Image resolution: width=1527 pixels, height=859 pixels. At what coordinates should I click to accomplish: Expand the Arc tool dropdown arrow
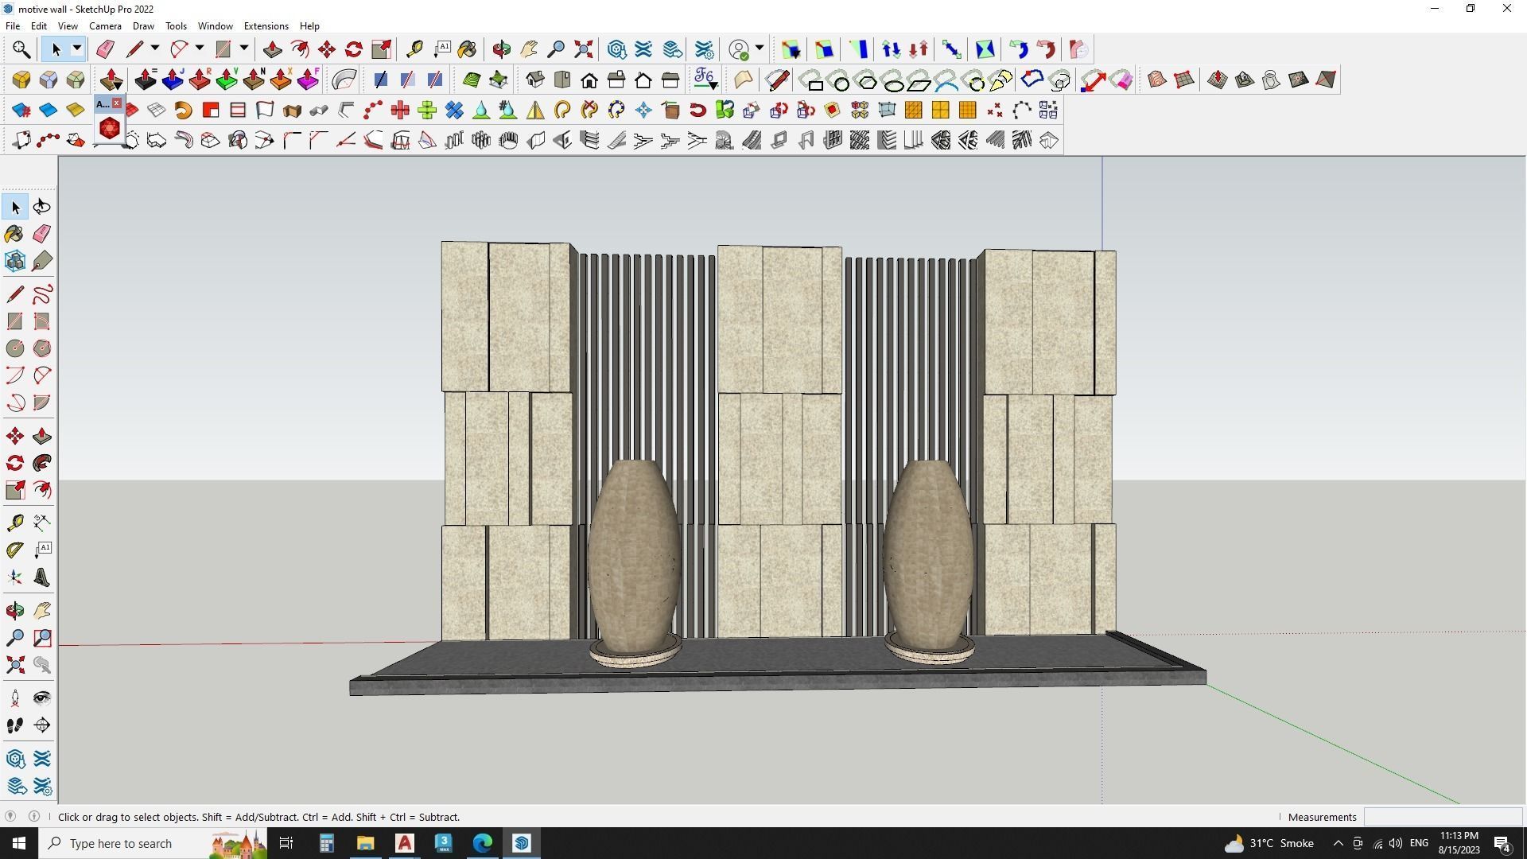click(x=199, y=49)
